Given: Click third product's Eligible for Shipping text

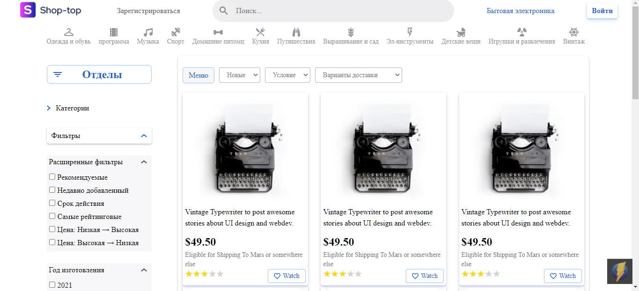Looking at the screenshot, I should coord(520,260).
